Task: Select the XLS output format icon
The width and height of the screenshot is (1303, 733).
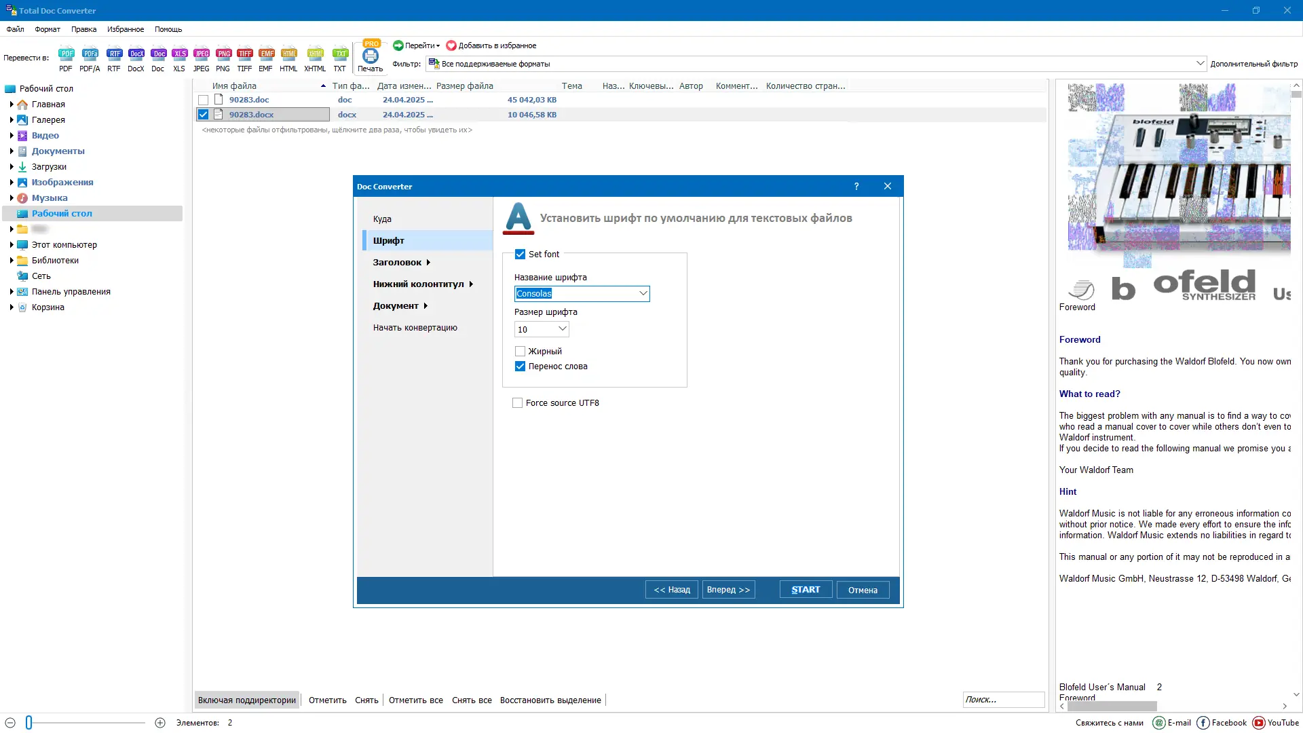Action: 179,57
